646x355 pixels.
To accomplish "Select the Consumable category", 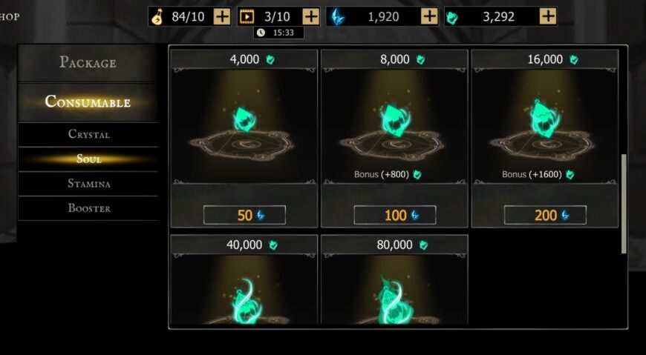I will (88, 102).
